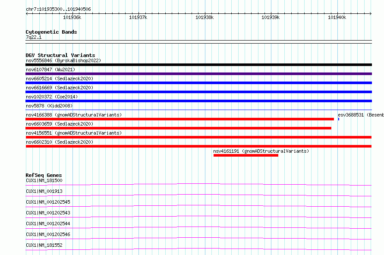Open the nsv6605214 (Sedlazeck2020) label
This screenshot has width=384, height=255.
tap(60, 79)
